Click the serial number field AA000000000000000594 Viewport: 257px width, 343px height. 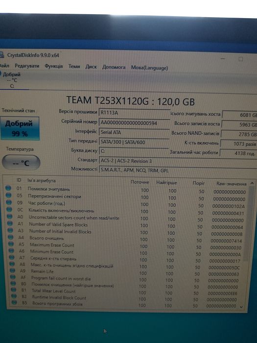pyautogui.click(x=134, y=122)
